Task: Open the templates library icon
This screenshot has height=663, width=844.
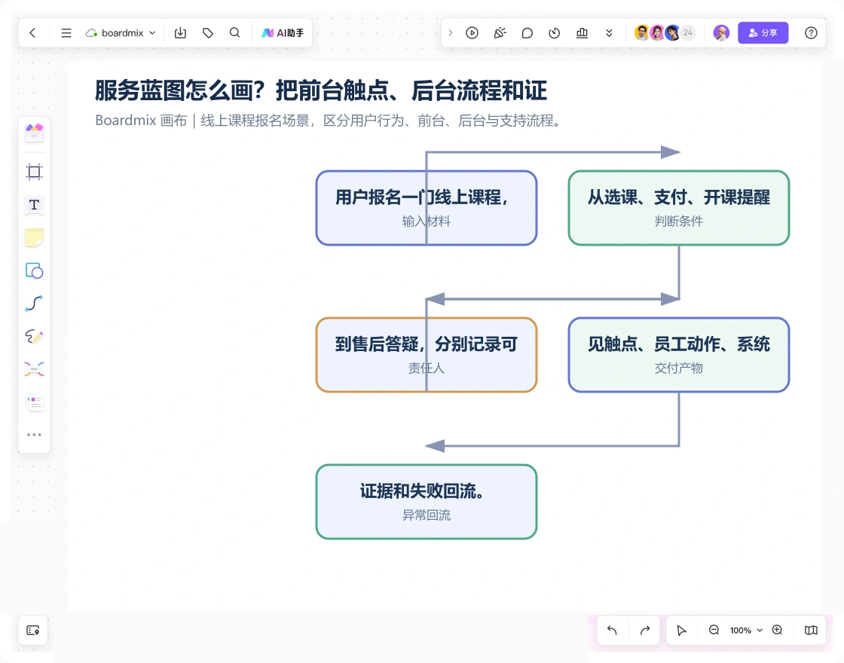Action: [34, 132]
